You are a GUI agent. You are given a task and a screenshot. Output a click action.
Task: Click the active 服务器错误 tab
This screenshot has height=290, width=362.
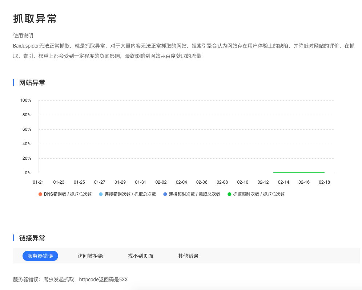click(40, 256)
